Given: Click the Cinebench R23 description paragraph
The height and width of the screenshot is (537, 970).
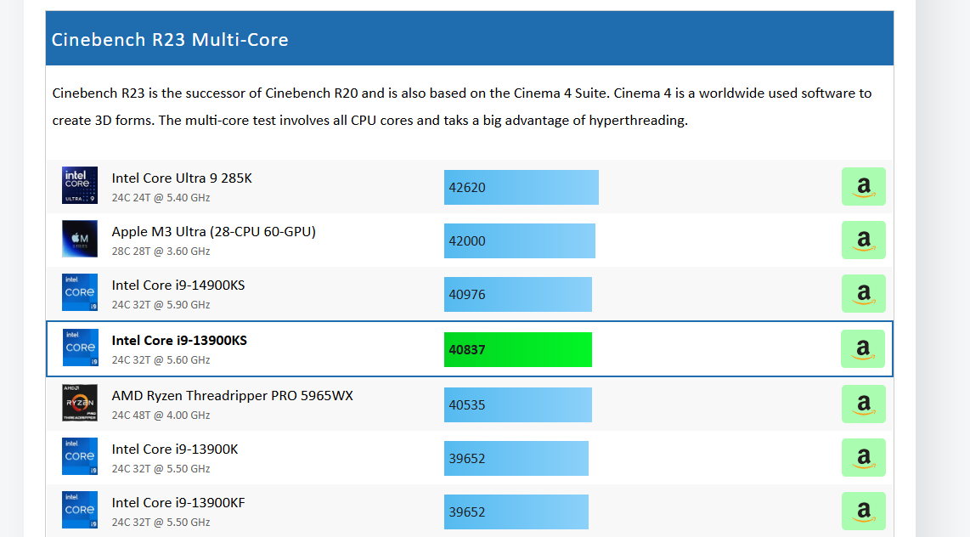Looking at the screenshot, I should pyautogui.click(x=462, y=106).
